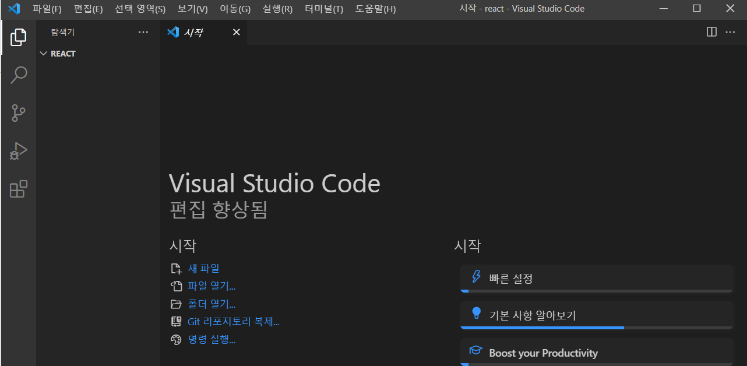
Task: Click the new file icon beside 새 파일
Action: 176,269
